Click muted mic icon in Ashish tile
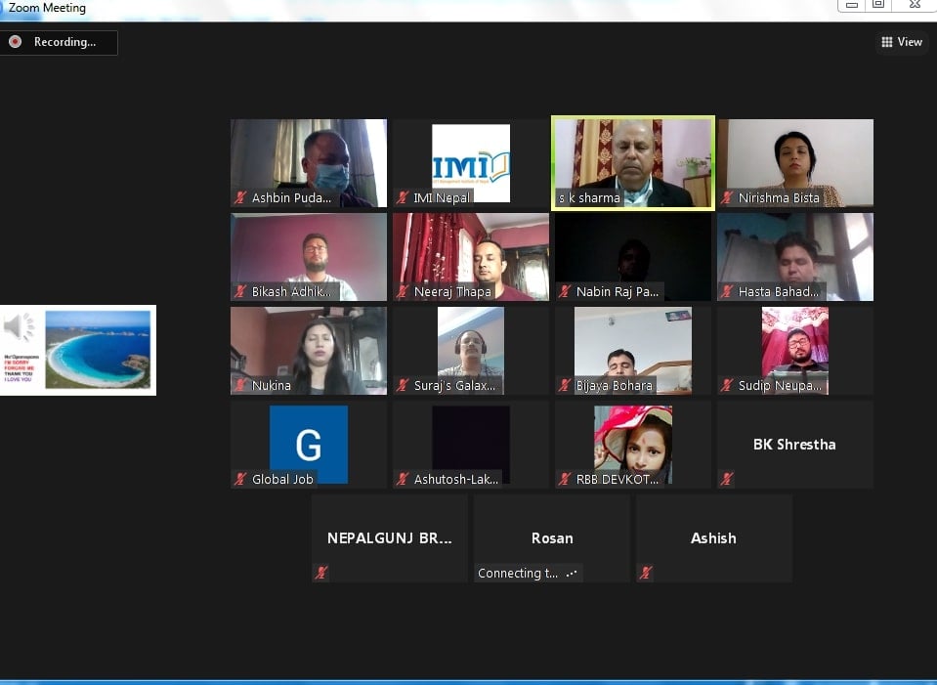This screenshot has height=685, width=937. [x=646, y=573]
